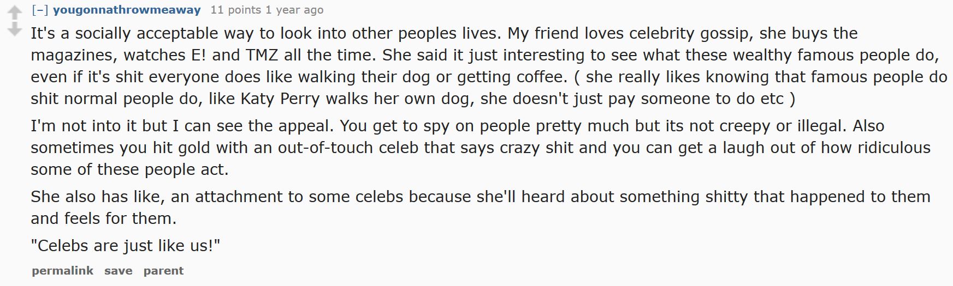Downvote the comment with the down arrow
This screenshot has width=953, height=286.
(14, 29)
